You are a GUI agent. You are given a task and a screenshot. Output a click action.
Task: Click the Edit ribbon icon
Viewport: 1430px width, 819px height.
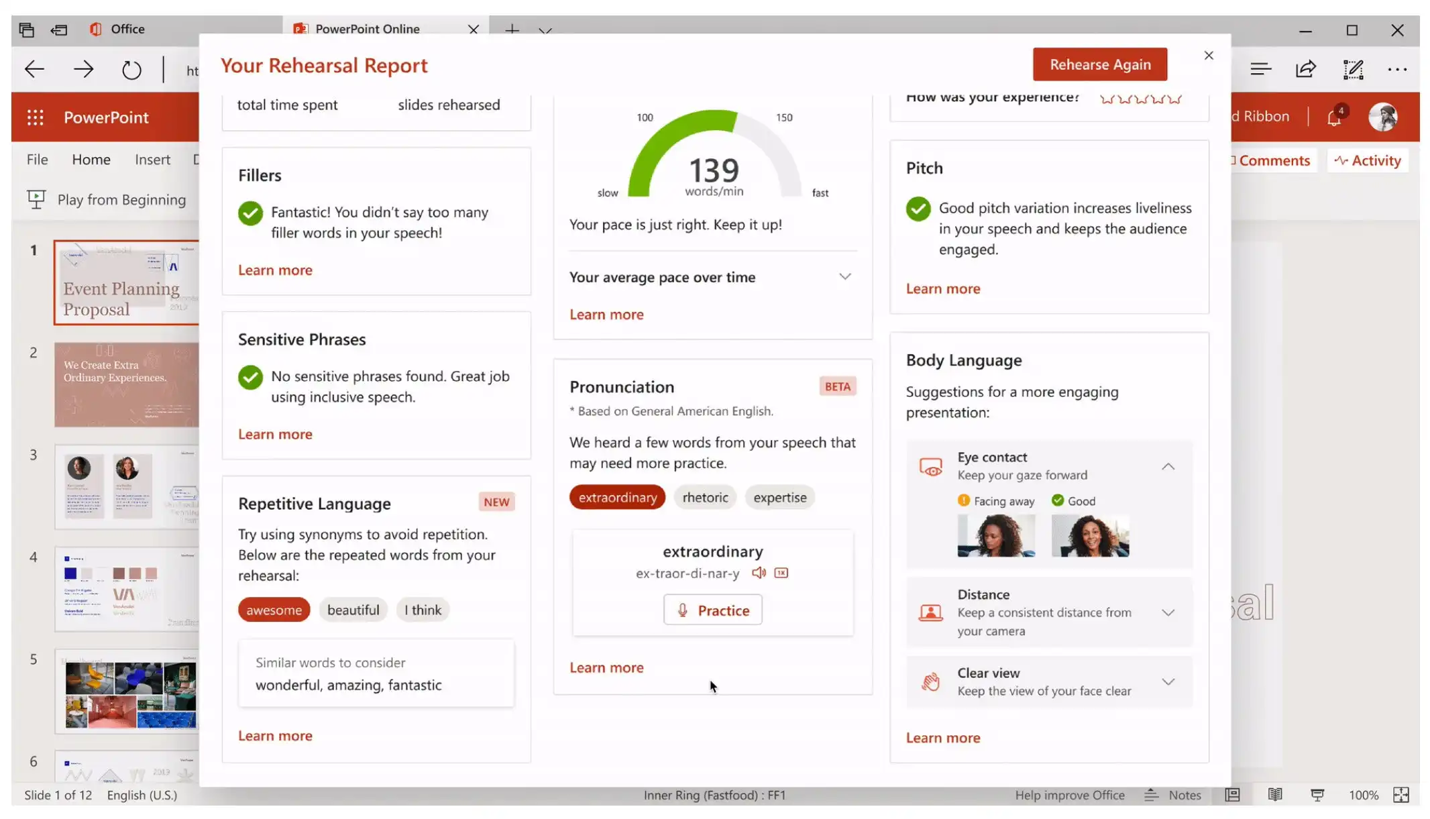click(1354, 68)
